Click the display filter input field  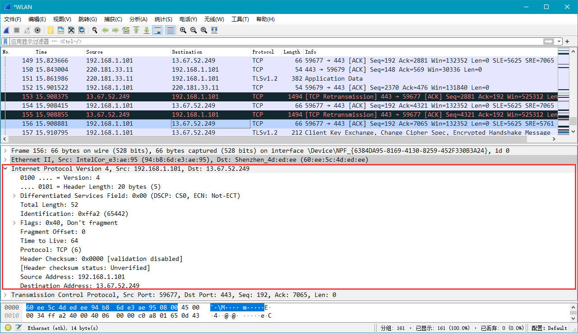tap(275, 41)
